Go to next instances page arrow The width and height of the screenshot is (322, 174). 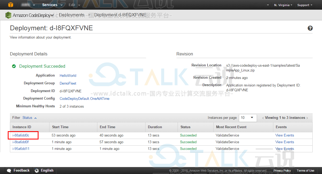pos(307,118)
